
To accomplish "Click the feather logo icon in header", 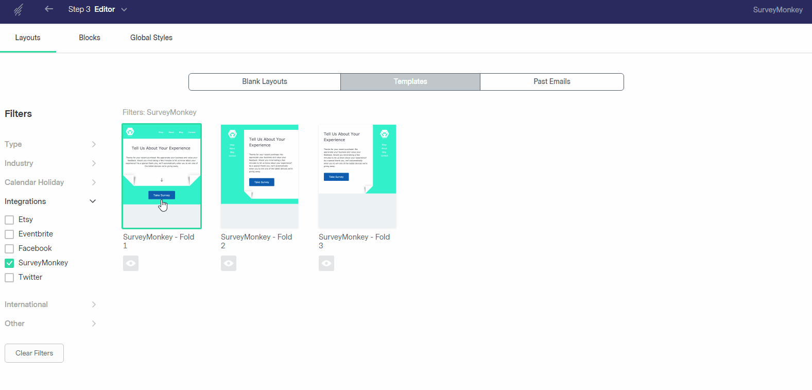I will [x=19, y=10].
